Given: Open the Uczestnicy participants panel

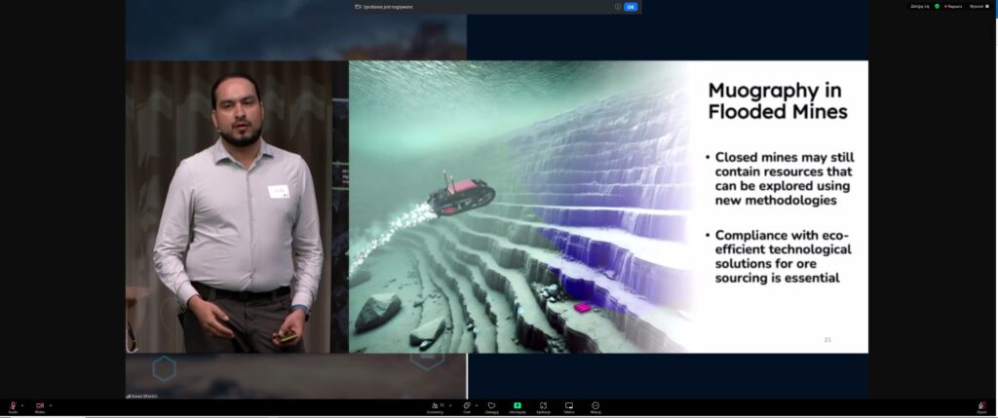Looking at the screenshot, I should [x=434, y=406].
